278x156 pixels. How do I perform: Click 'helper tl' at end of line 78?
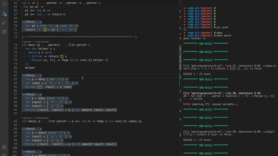pos(101,60)
